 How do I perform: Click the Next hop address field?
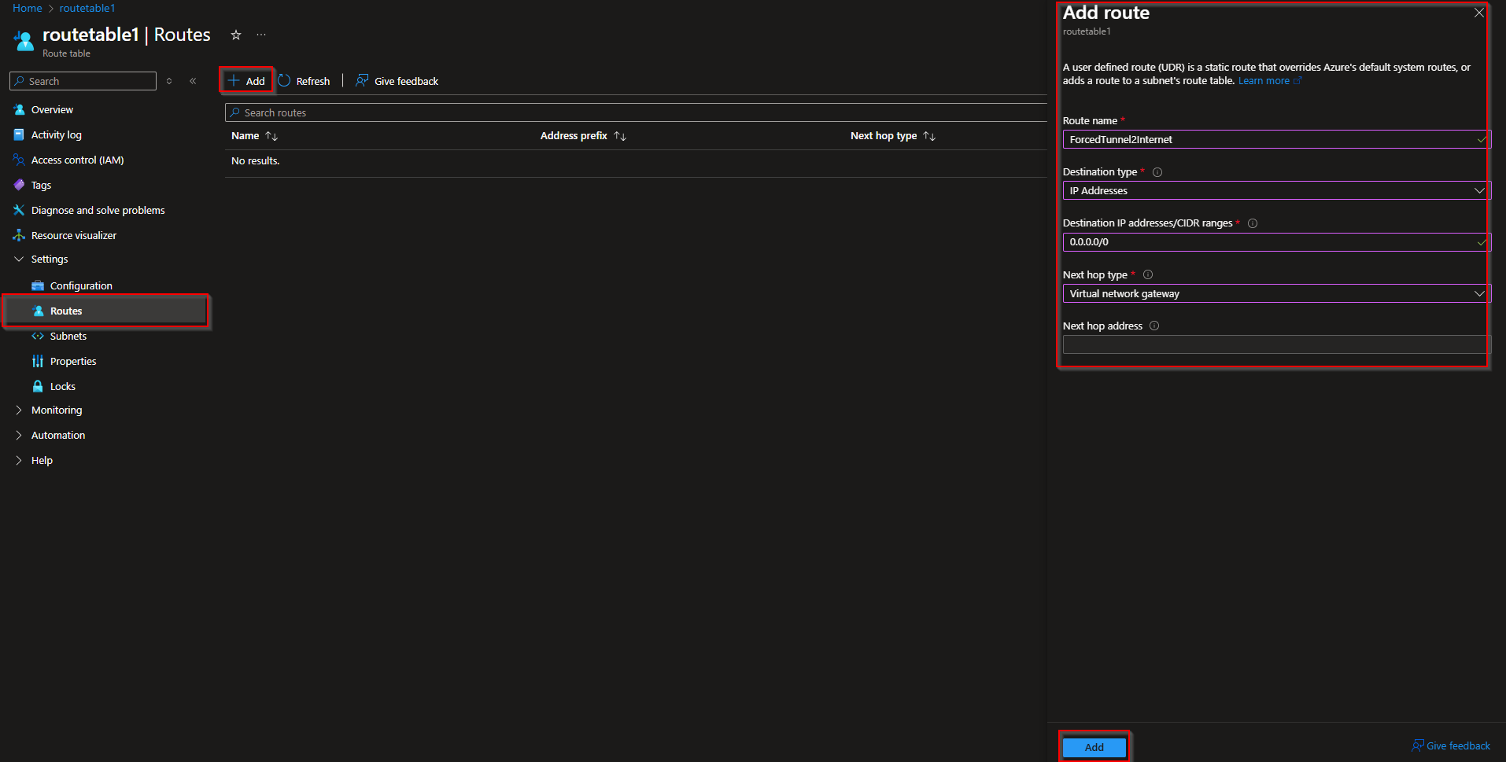(1276, 344)
